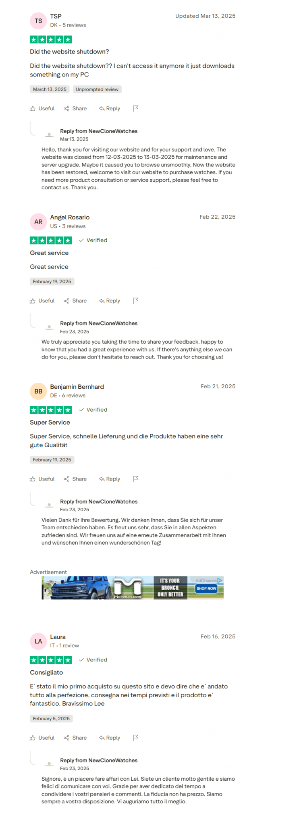Click the 'February 19, 2025' date tag

(52, 281)
